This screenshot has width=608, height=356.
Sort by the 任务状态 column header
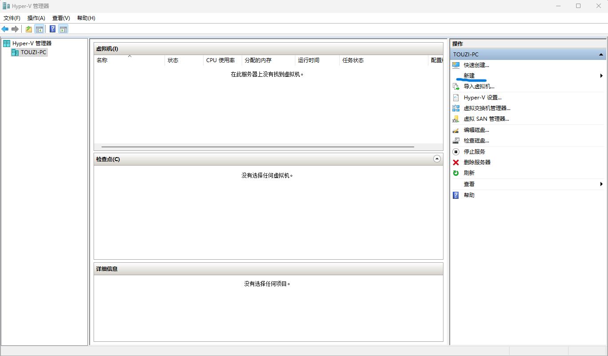coord(384,60)
